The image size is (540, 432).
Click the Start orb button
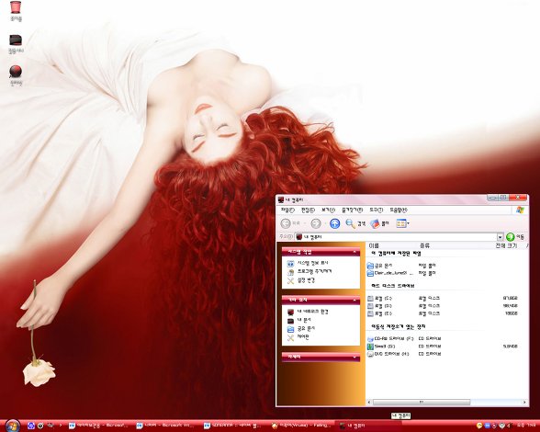tap(13, 426)
